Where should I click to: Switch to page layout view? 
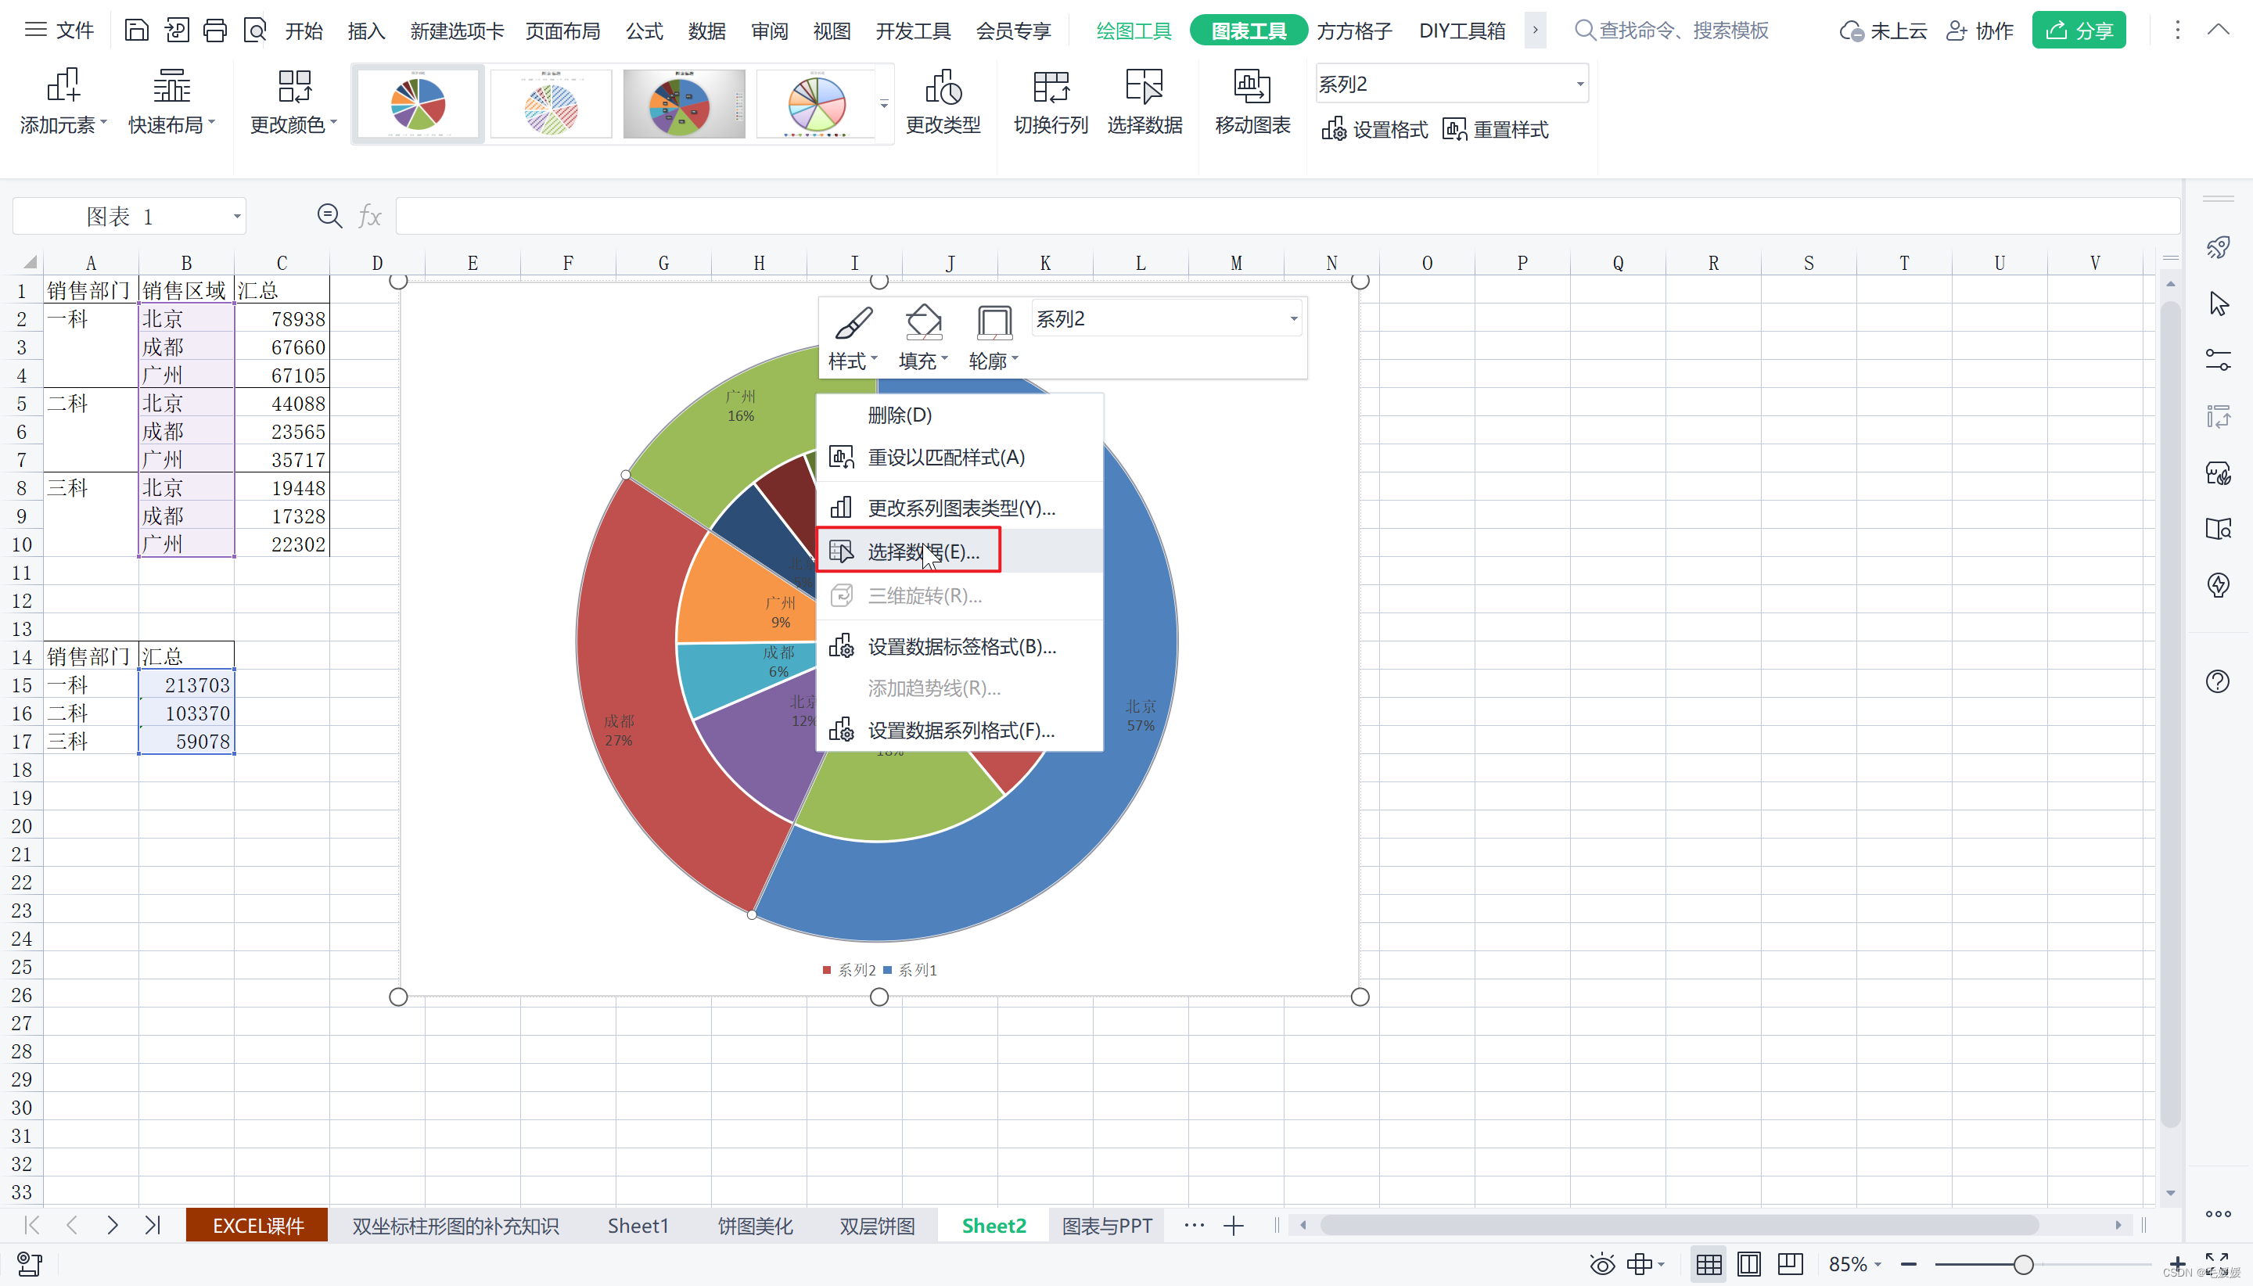coord(1748,1265)
